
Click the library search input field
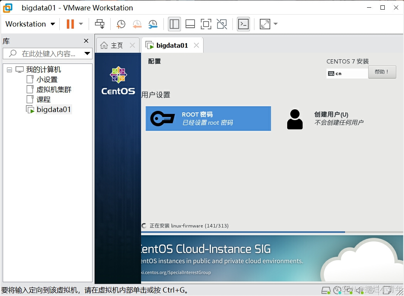point(48,54)
